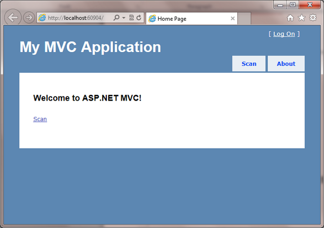Image resolution: width=324 pixels, height=228 pixels.
Task: Open Favorites with the star icon
Action: pos(302,18)
